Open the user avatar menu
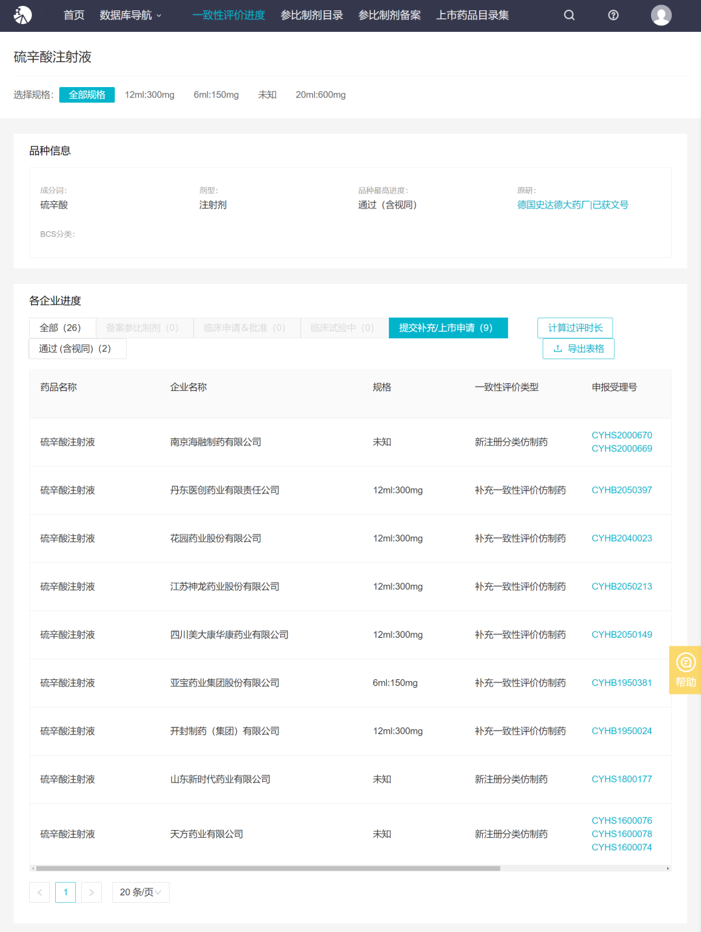The image size is (701, 932). pyautogui.click(x=661, y=15)
